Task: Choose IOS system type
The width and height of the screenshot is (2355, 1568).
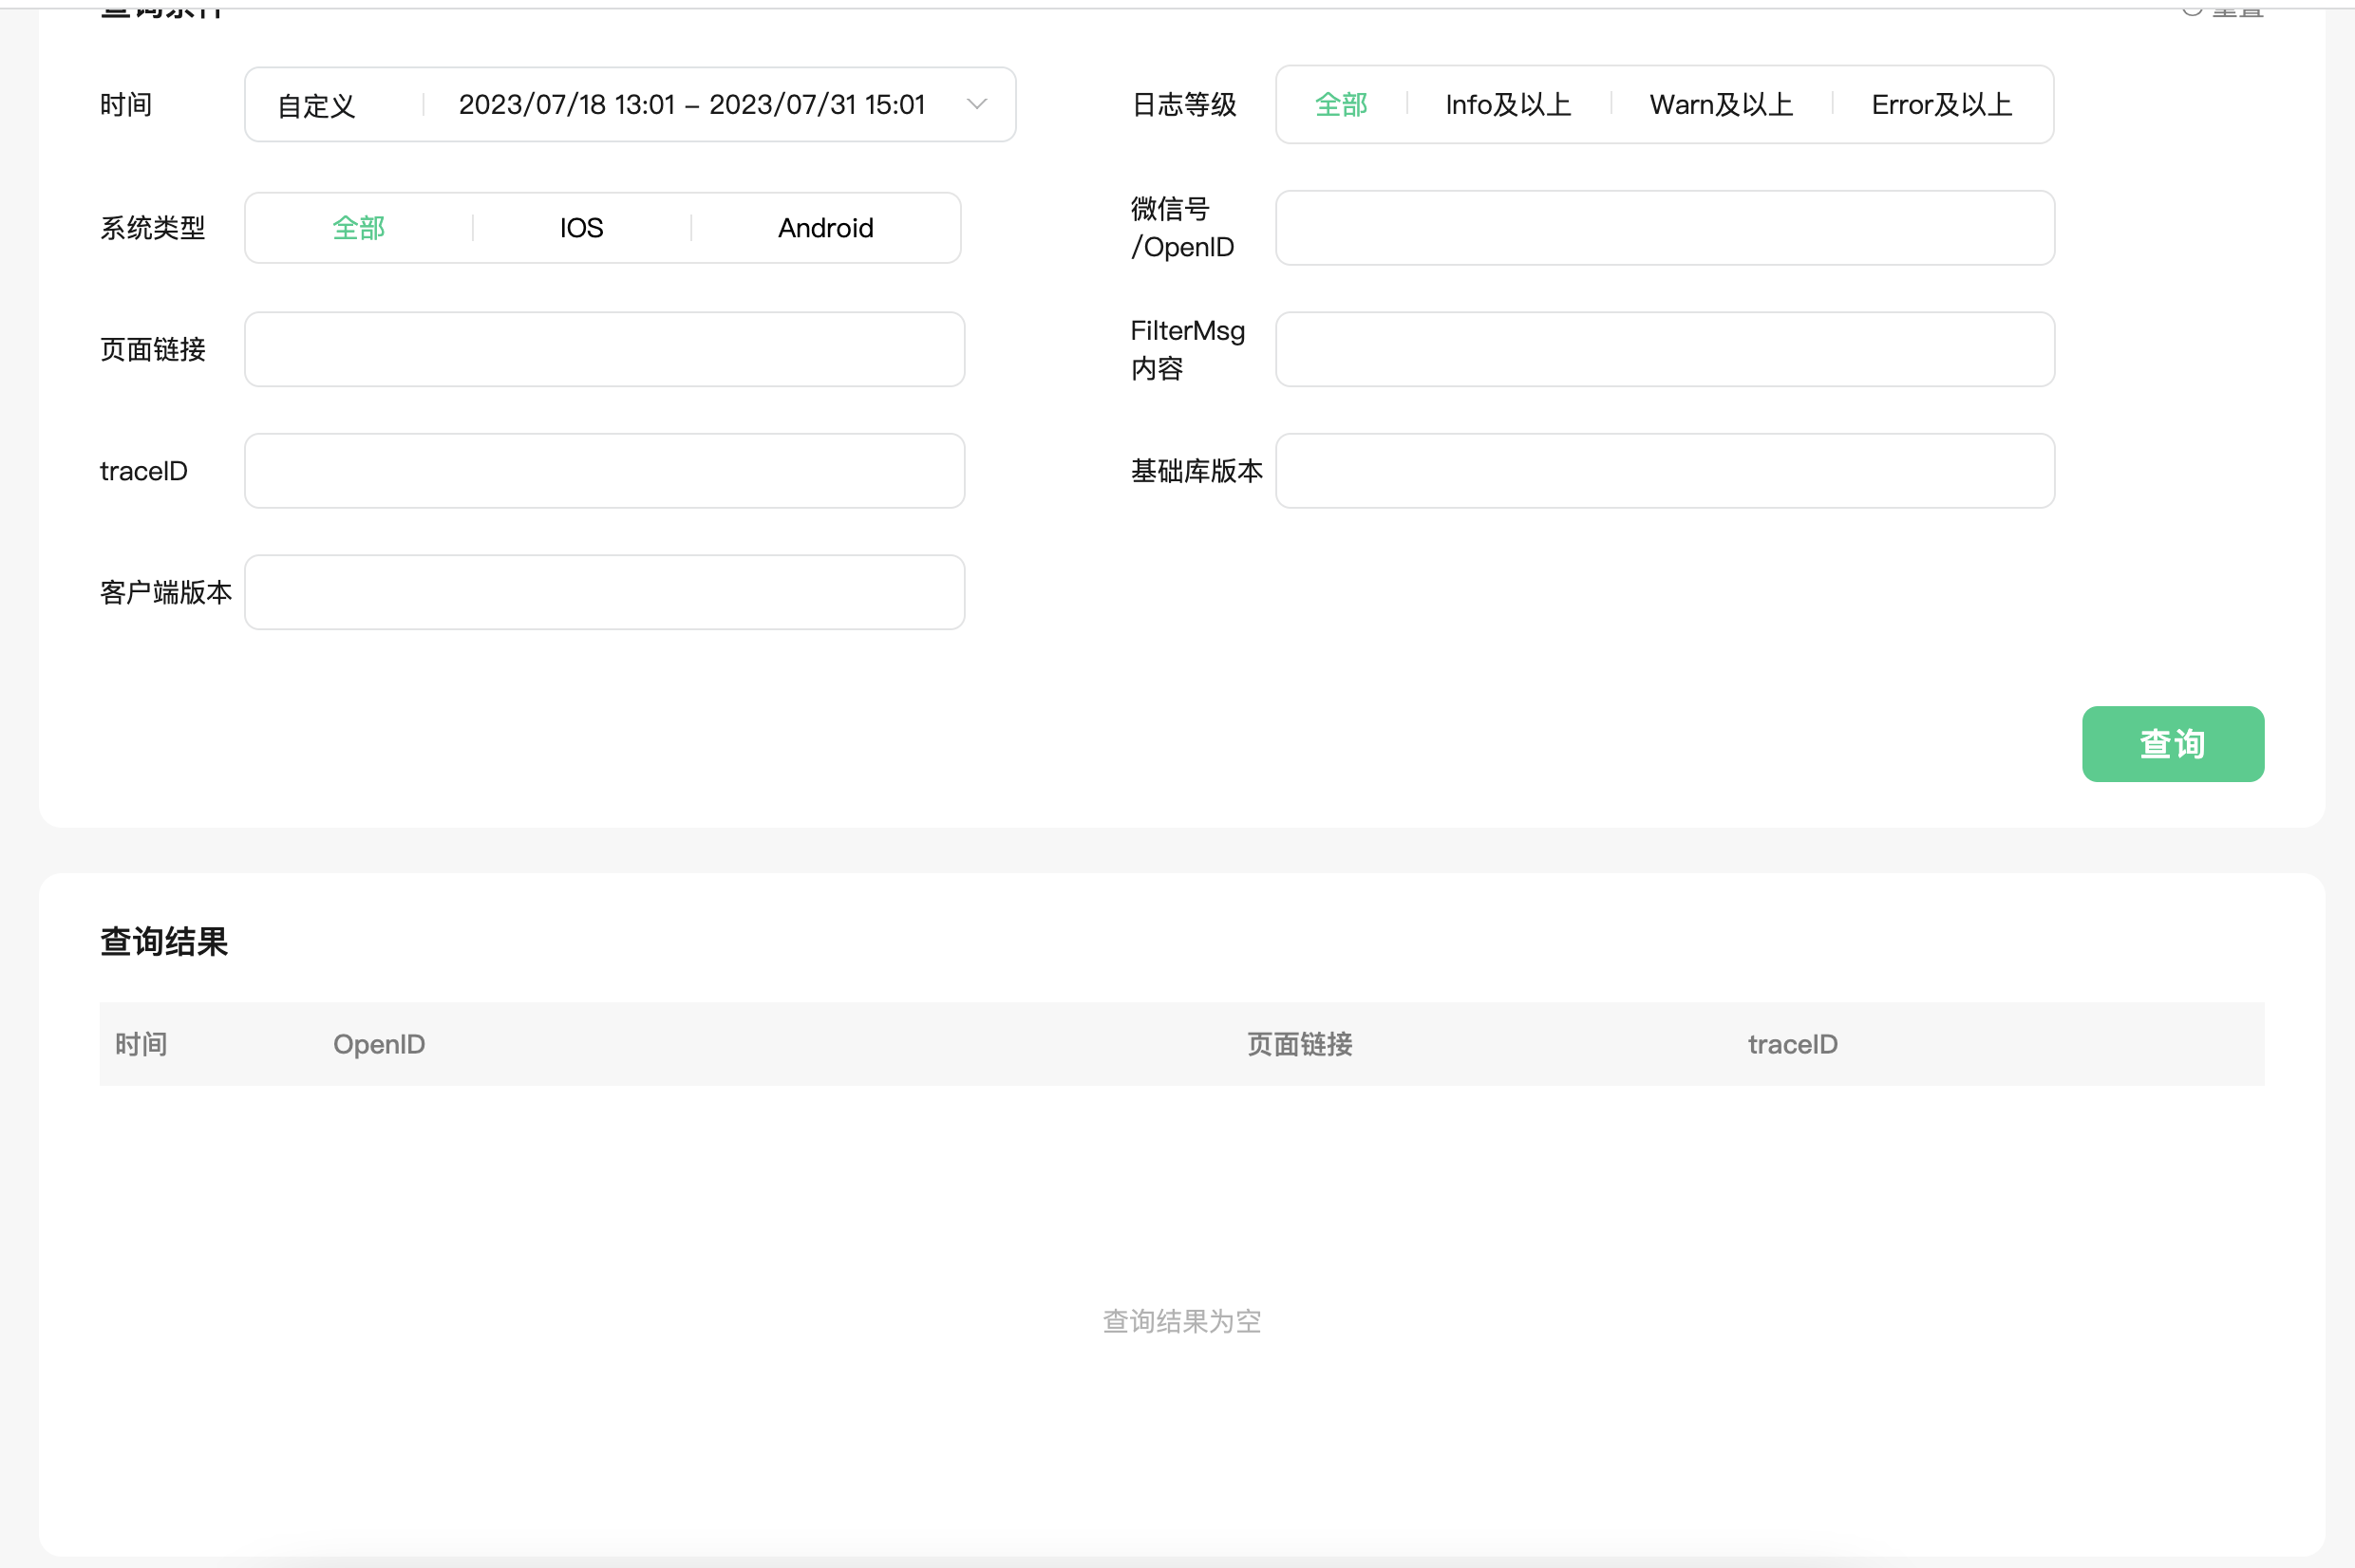Action: 581,228
